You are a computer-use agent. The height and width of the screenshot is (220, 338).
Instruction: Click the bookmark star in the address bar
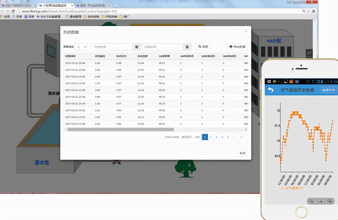(x=308, y=11)
